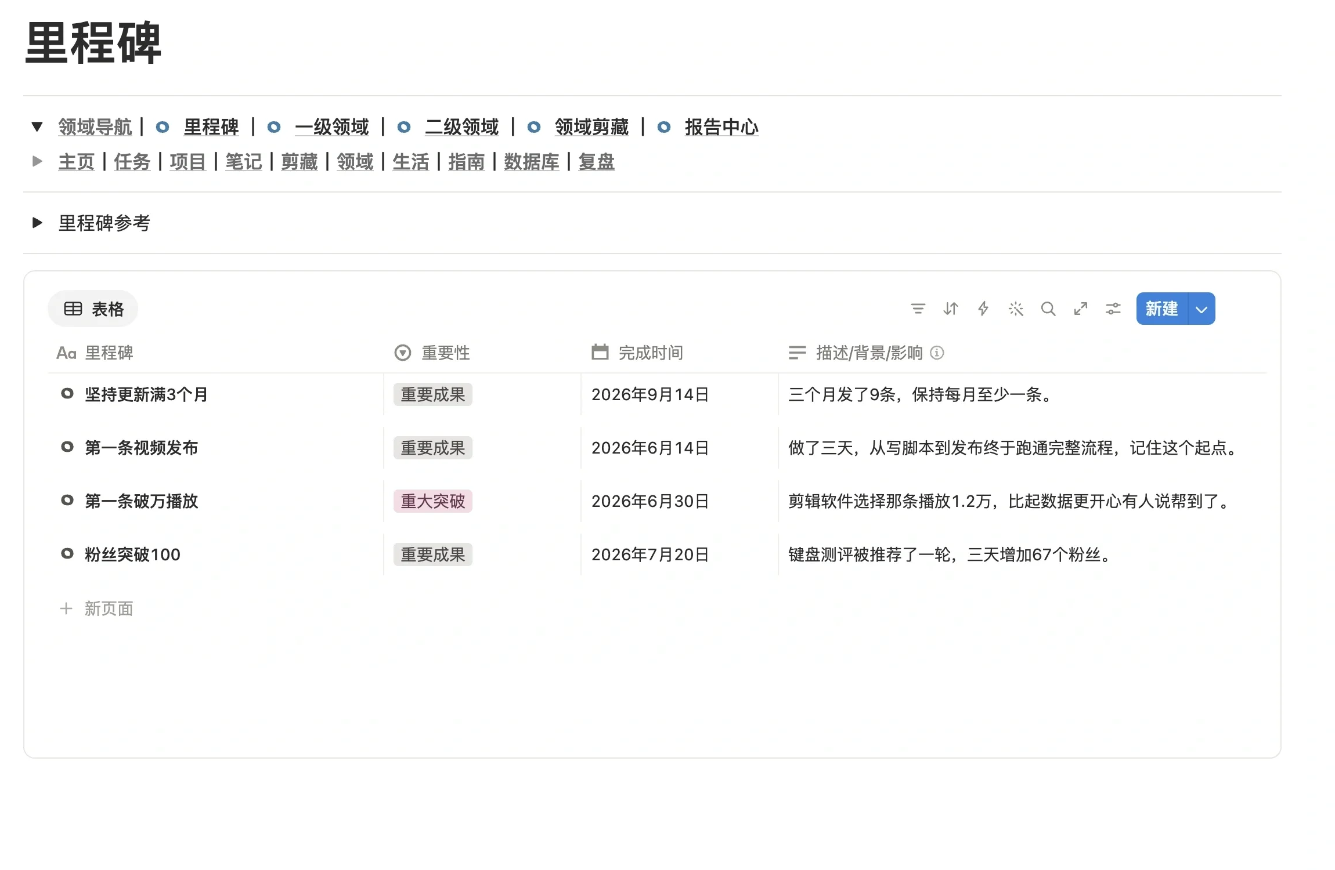The height and width of the screenshot is (870, 1335).
Task: Click the plus icon next to 新页面
Action: [x=66, y=608]
